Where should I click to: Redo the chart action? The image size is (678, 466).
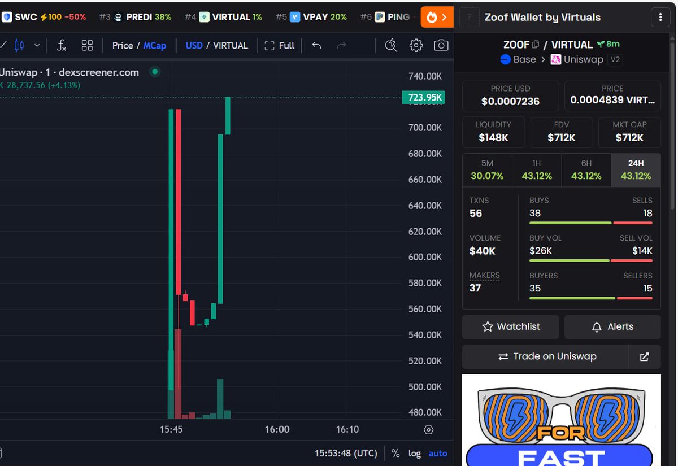tap(341, 45)
